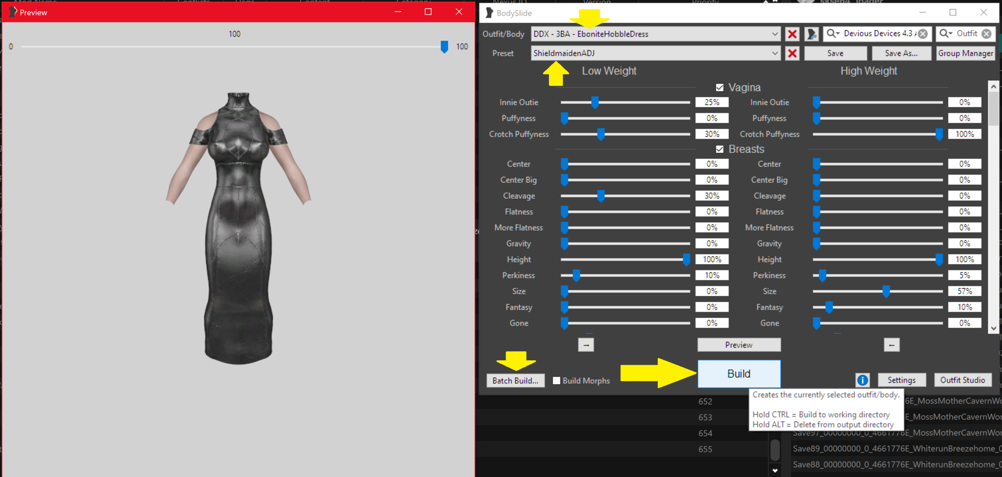1002x477 pixels.
Task: Toggle the Breasts category checkbox
Action: 720,149
